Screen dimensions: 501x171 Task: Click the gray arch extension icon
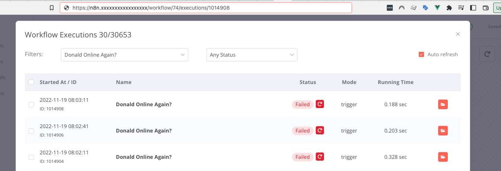pyautogui.click(x=401, y=7)
